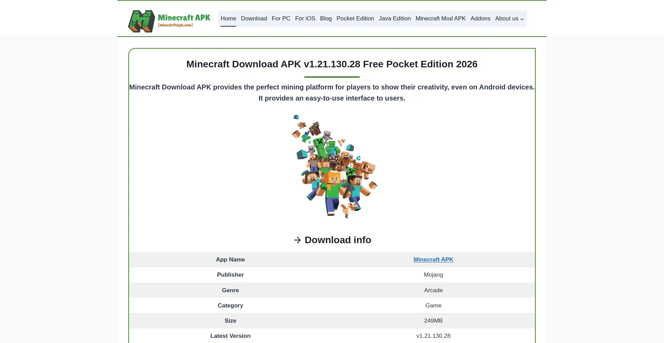Click the page title heading
This screenshot has width=664, height=343.
click(332, 64)
